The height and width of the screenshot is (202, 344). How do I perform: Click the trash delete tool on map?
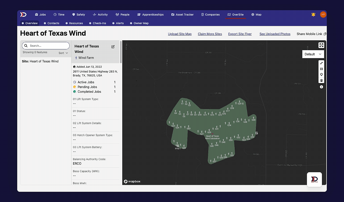(x=321, y=80)
